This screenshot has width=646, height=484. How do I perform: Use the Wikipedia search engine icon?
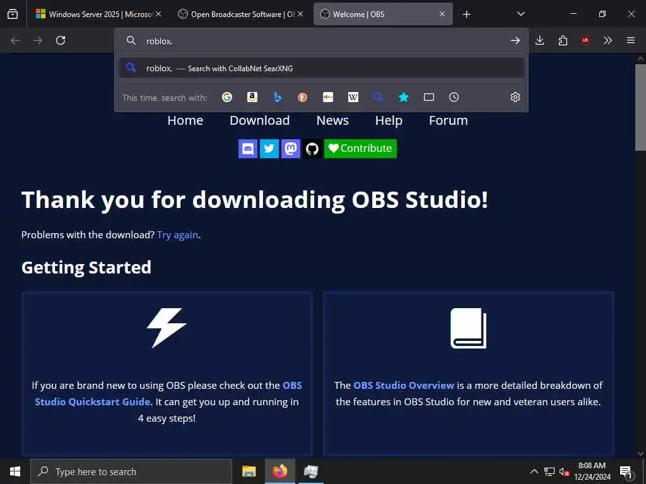pyautogui.click(x=353, y=97)
